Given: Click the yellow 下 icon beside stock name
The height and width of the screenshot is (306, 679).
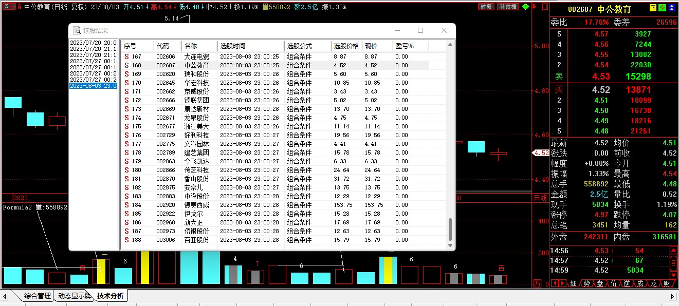Looking at the screenshot, I should pyautogui.click(x=653, y=8).
